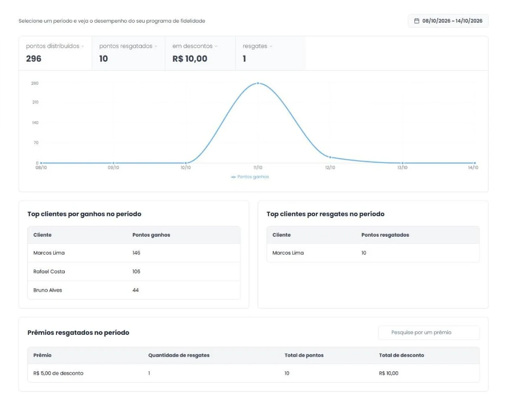Click the legend marker icon for Pontos ganhos
The image size is (508, 399).
tap(233, 177)
